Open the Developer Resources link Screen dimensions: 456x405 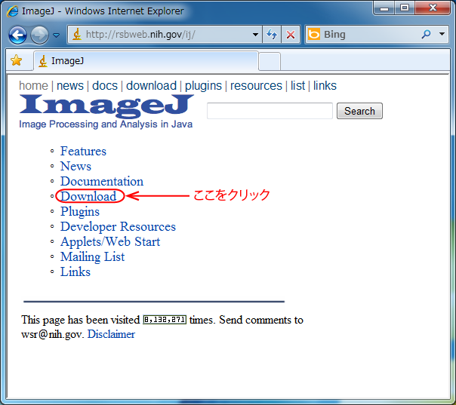tap(118, 226)
